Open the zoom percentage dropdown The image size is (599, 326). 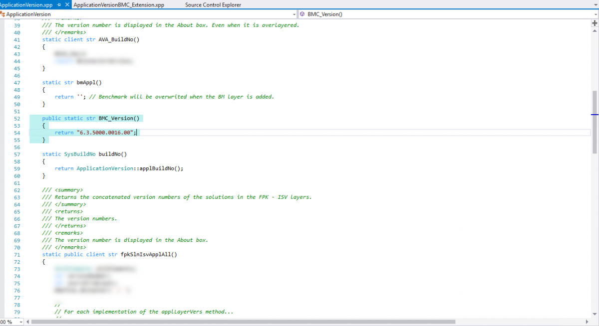tap(20, 322)
